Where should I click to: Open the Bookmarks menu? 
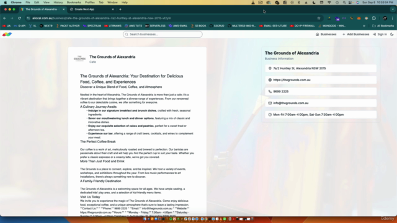pyautogui.click(x=74, y=2)
